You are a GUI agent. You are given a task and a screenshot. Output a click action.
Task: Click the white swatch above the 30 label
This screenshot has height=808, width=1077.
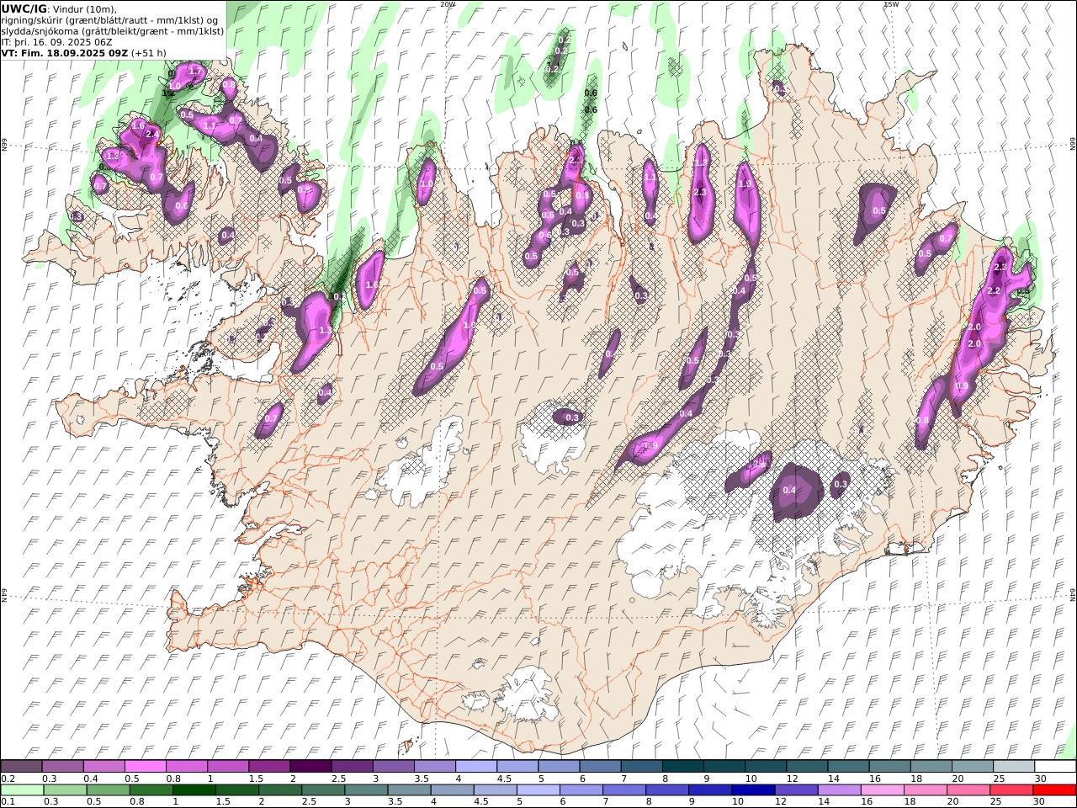pos(1055,766)
